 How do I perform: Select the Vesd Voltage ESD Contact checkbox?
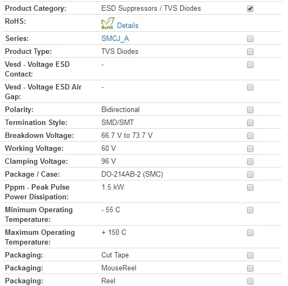click(x=250, y=65)
